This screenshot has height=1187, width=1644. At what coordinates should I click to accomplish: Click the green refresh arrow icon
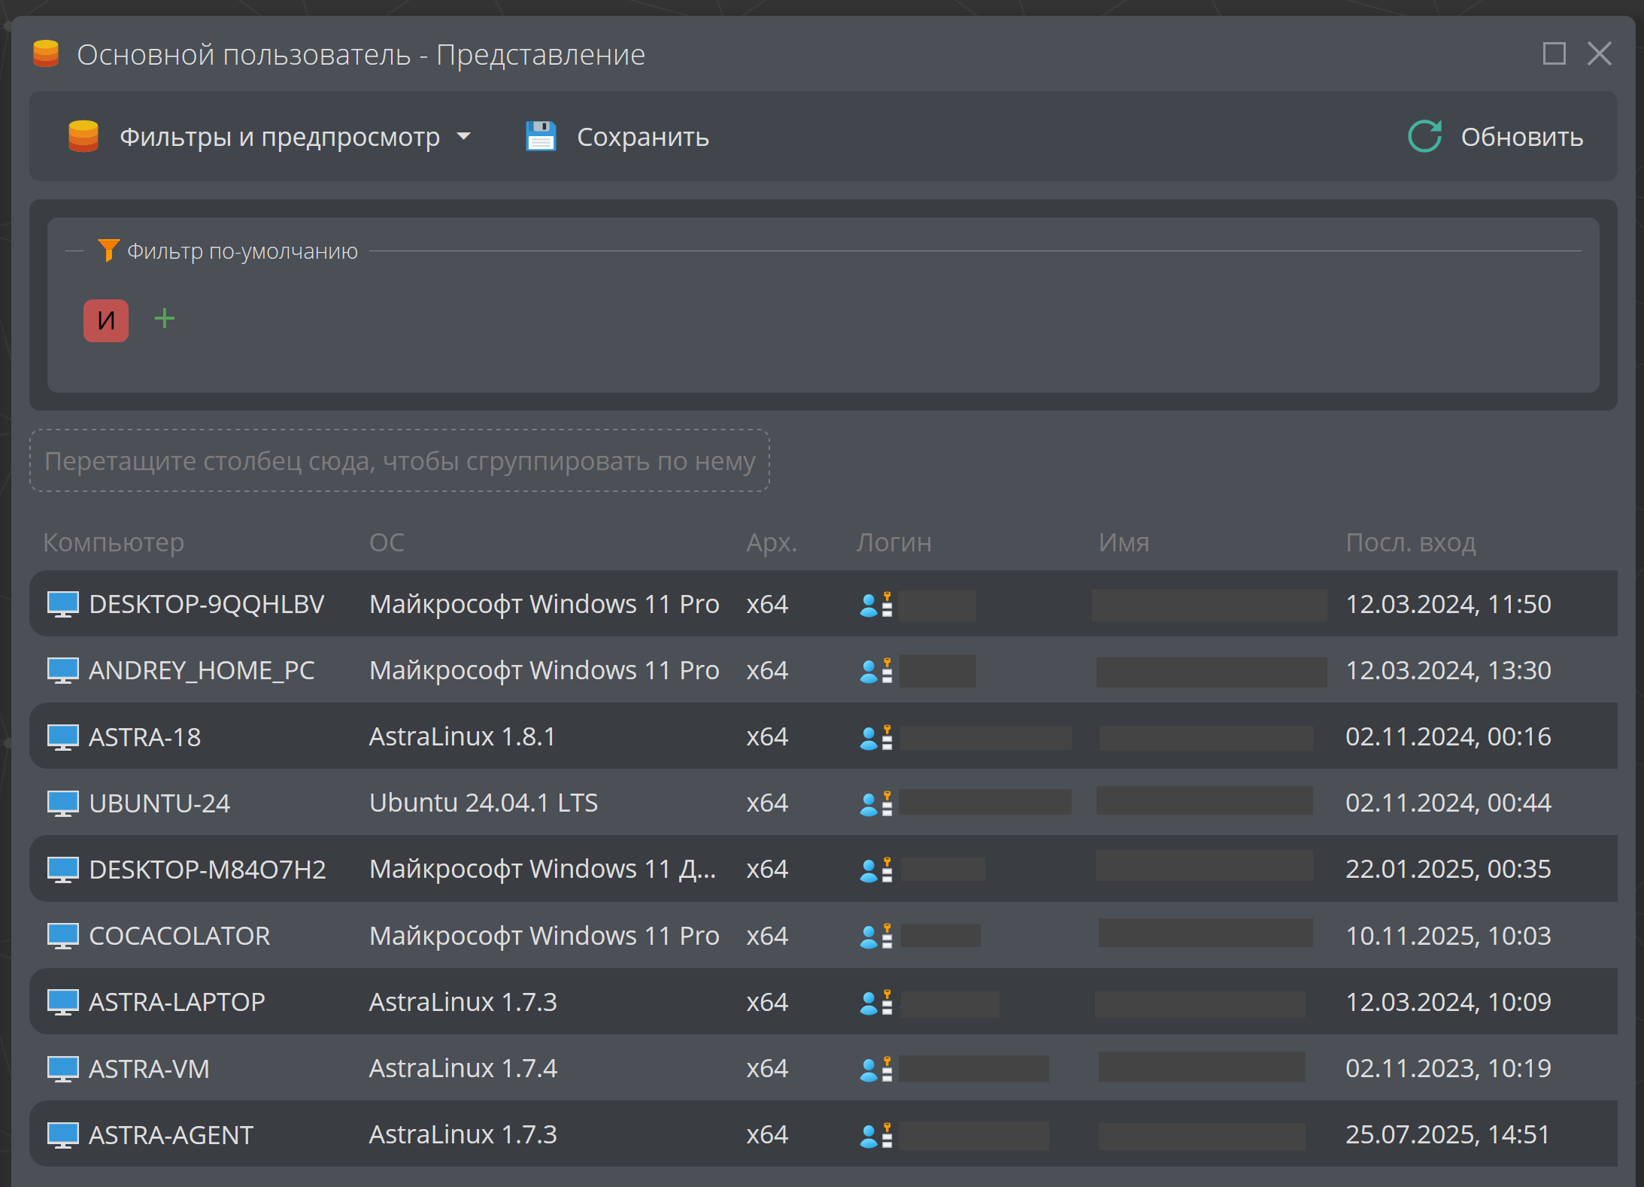(x=1424, y=136)
